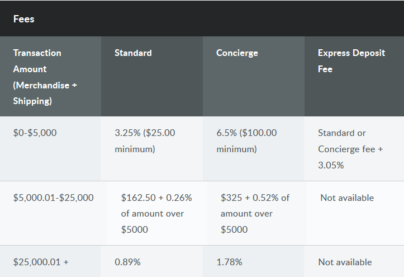Click the 6.5% ($100.00 minimum) cell
404x277 pixels.
click(x=246, y=141)
